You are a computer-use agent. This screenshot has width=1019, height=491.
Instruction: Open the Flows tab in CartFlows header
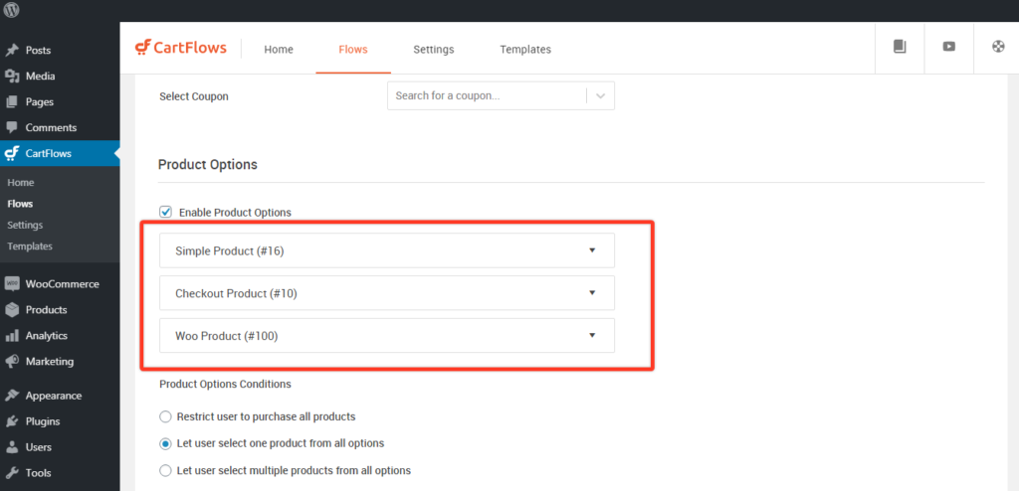[353, 50]
